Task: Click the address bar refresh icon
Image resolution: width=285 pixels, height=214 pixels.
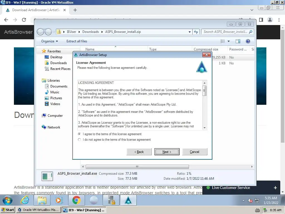Action: (196, 32)
